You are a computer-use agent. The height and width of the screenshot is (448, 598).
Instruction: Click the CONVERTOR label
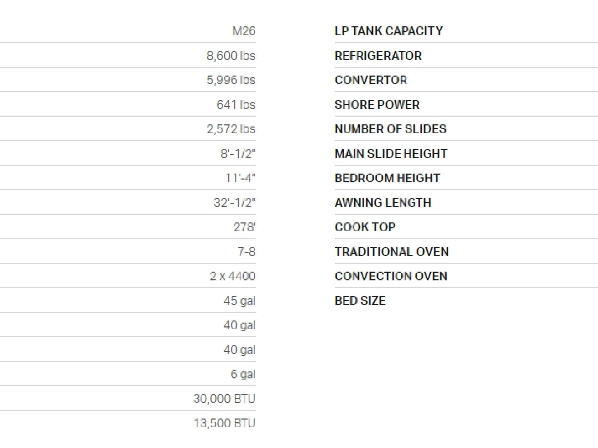point(371,80)
